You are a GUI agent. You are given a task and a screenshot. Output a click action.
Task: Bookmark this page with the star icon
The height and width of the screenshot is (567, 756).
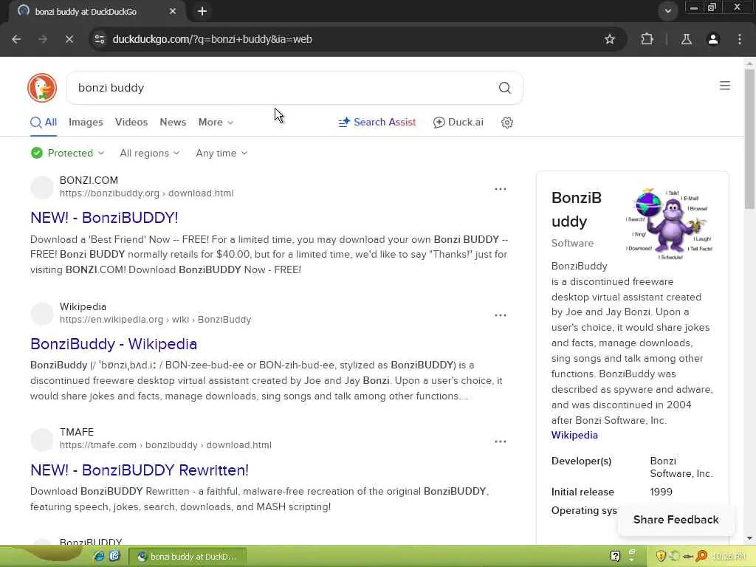[x=609, y=39]
